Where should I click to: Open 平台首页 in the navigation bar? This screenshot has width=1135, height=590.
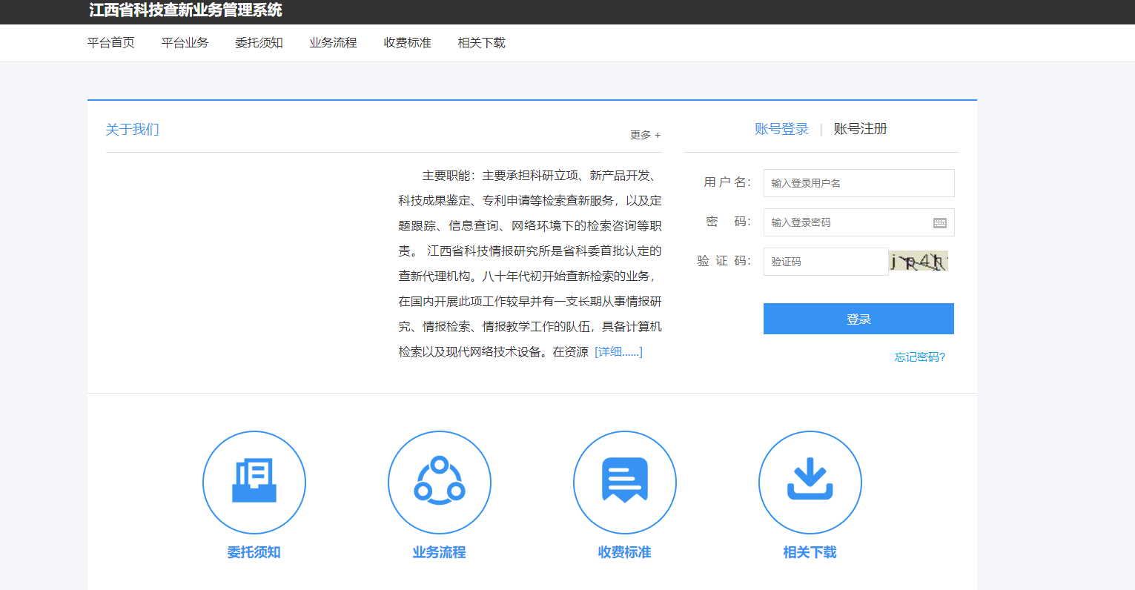pos(111,43)
